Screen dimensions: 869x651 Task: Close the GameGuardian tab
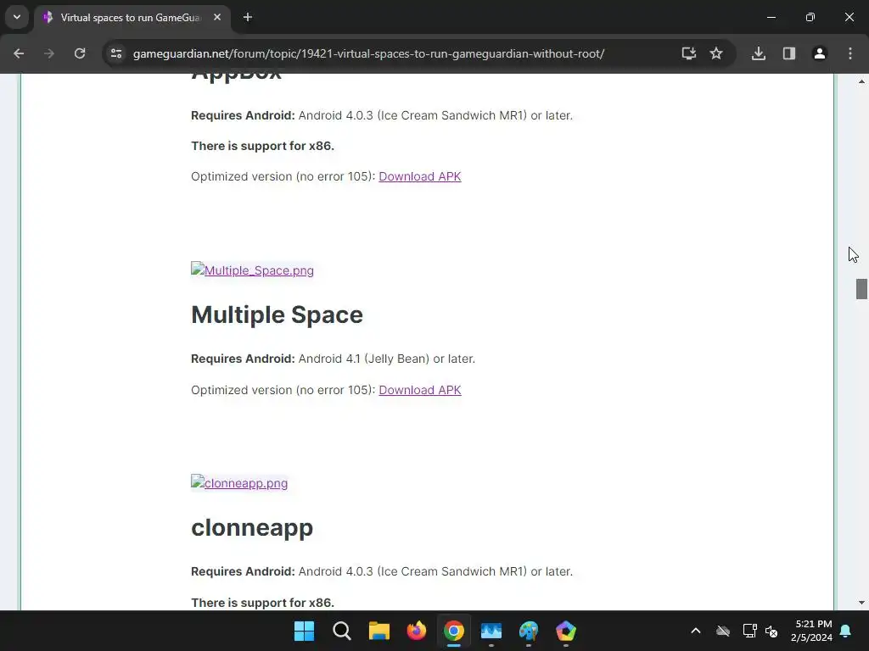pyautogui.click(x=217, y=17)
